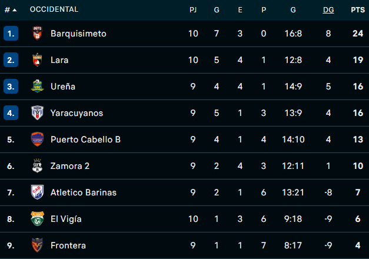This screenshot has height=259, width=369.
Task: Open the Atletico Barinas crest icon
Action: coord(37,192)
